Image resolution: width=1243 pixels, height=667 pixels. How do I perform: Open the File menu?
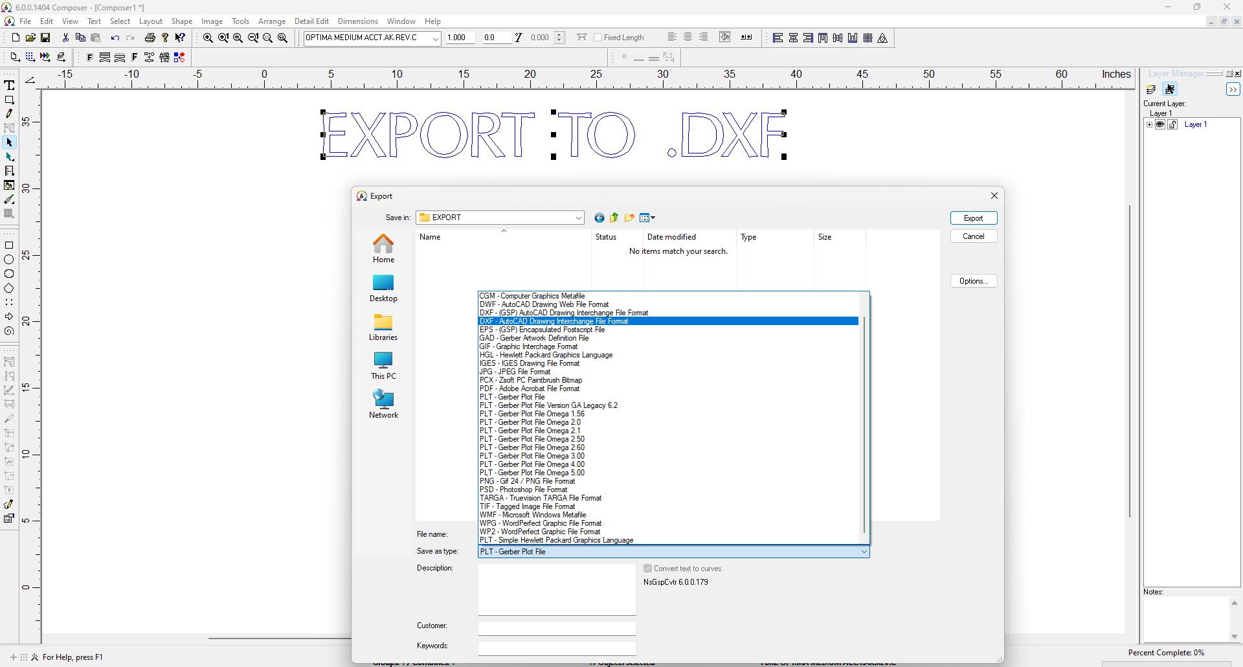point(25,21)
